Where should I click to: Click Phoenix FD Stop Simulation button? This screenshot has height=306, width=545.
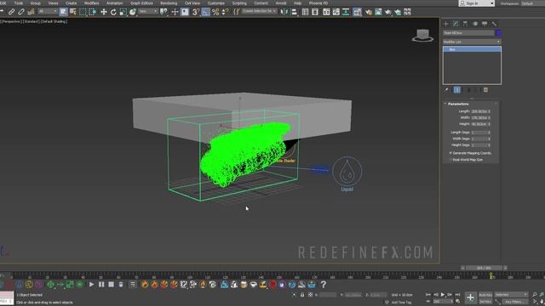[x=111, y=285]
